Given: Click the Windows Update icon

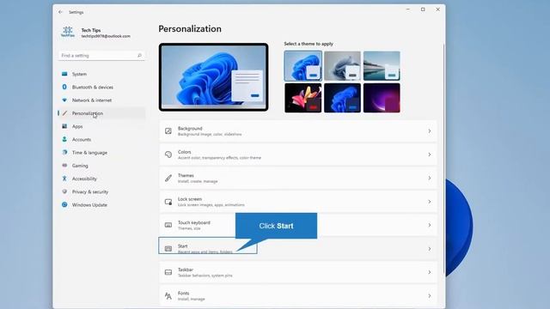Looking at the screenshot, I should (x=64, y=204).
